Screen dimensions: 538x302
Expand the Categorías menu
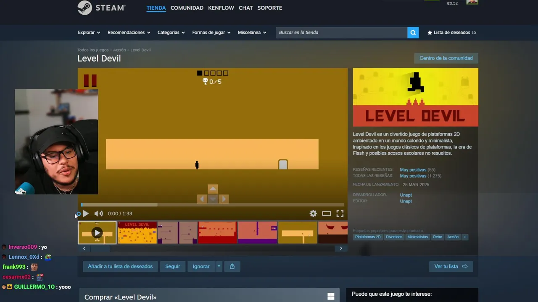pos(171,32)
